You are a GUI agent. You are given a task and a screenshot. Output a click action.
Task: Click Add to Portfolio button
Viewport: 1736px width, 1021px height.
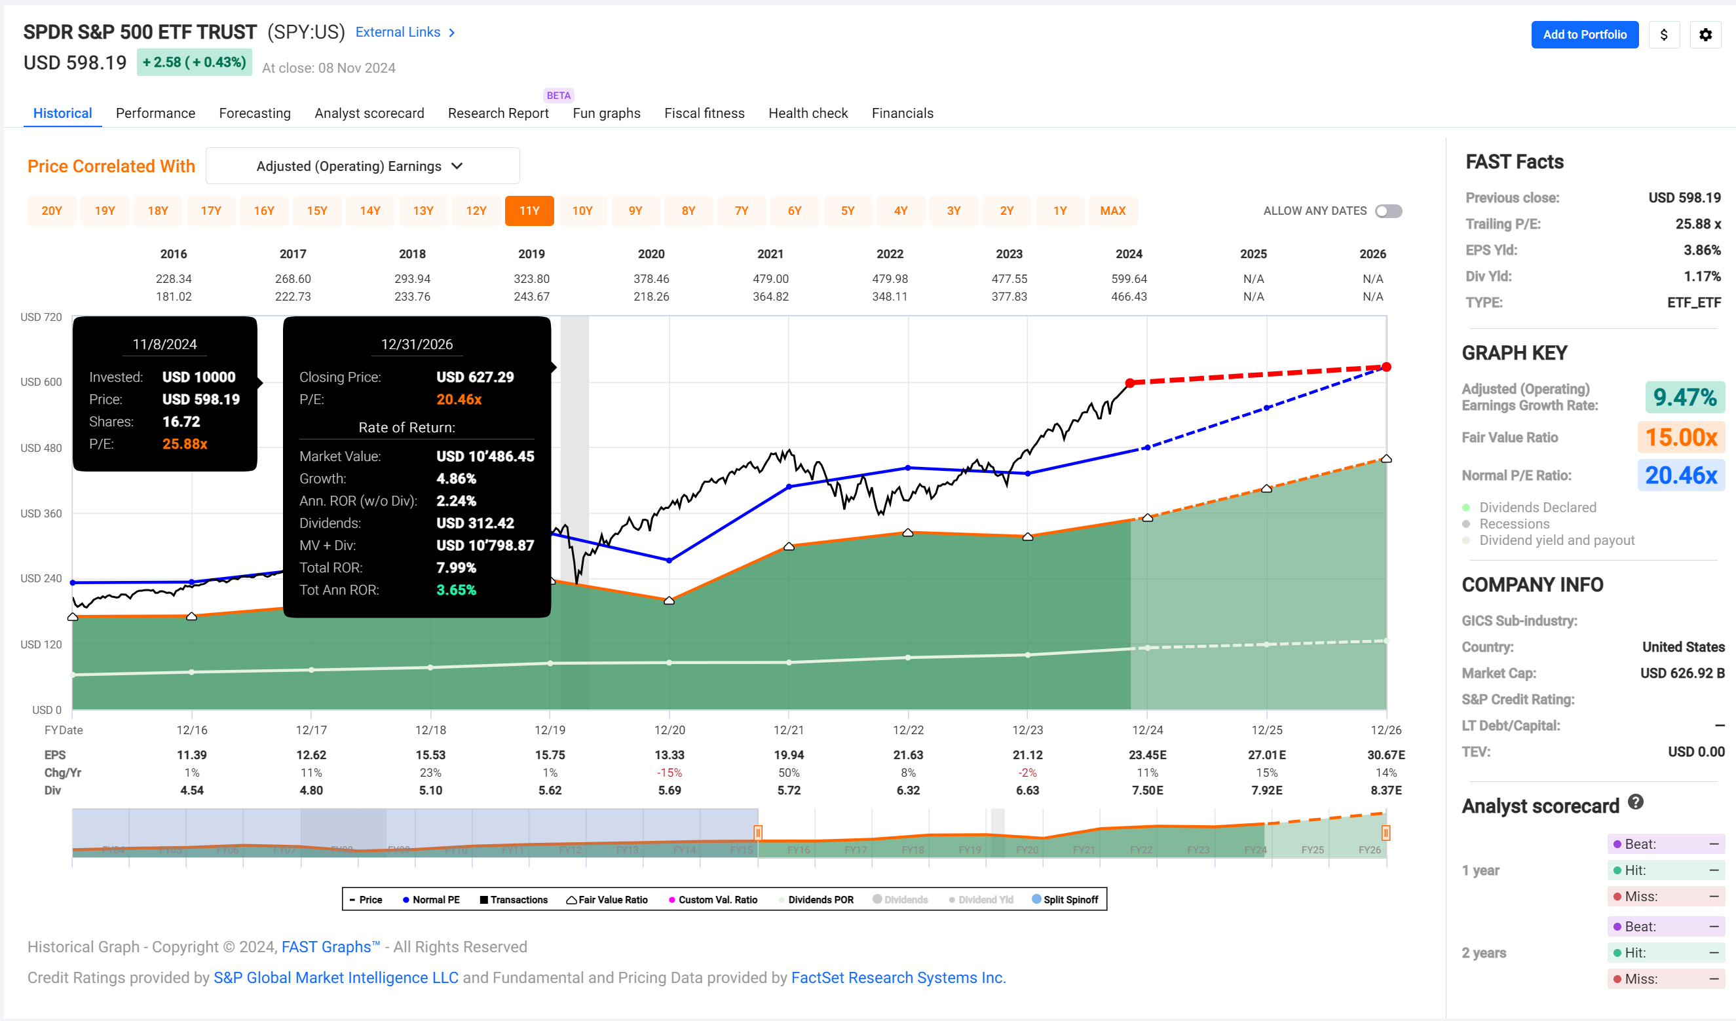coord(1585,35)
